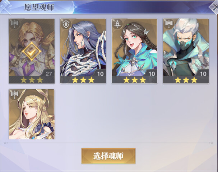The width and height of the screenshot is (218, 172).
Task: Click attack class icon on blonde male card
Action: [15, 24]
